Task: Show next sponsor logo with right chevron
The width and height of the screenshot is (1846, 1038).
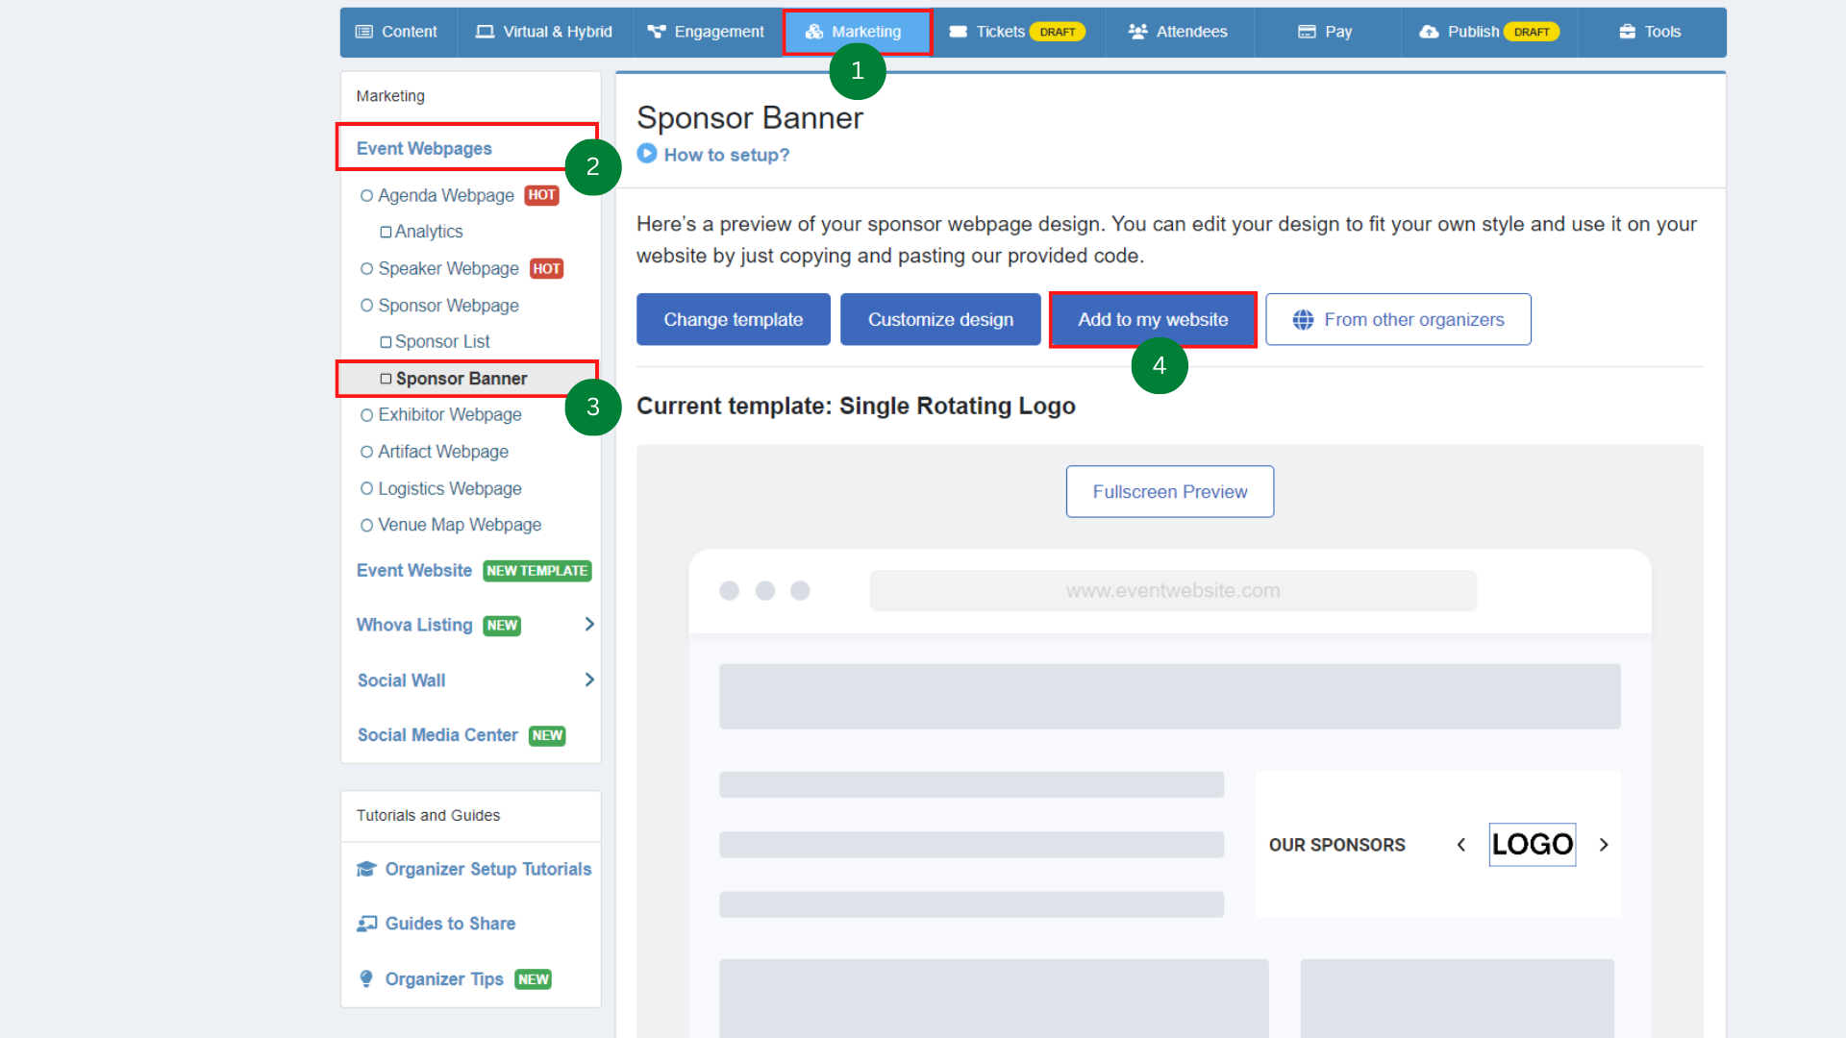Action: pyautogui.click(x=1603, y=845)
